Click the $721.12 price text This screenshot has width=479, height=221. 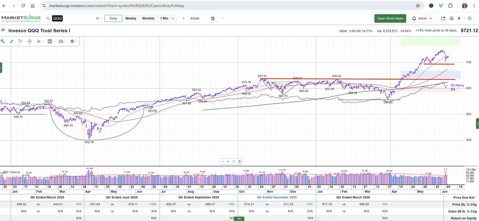click(469, 31)
